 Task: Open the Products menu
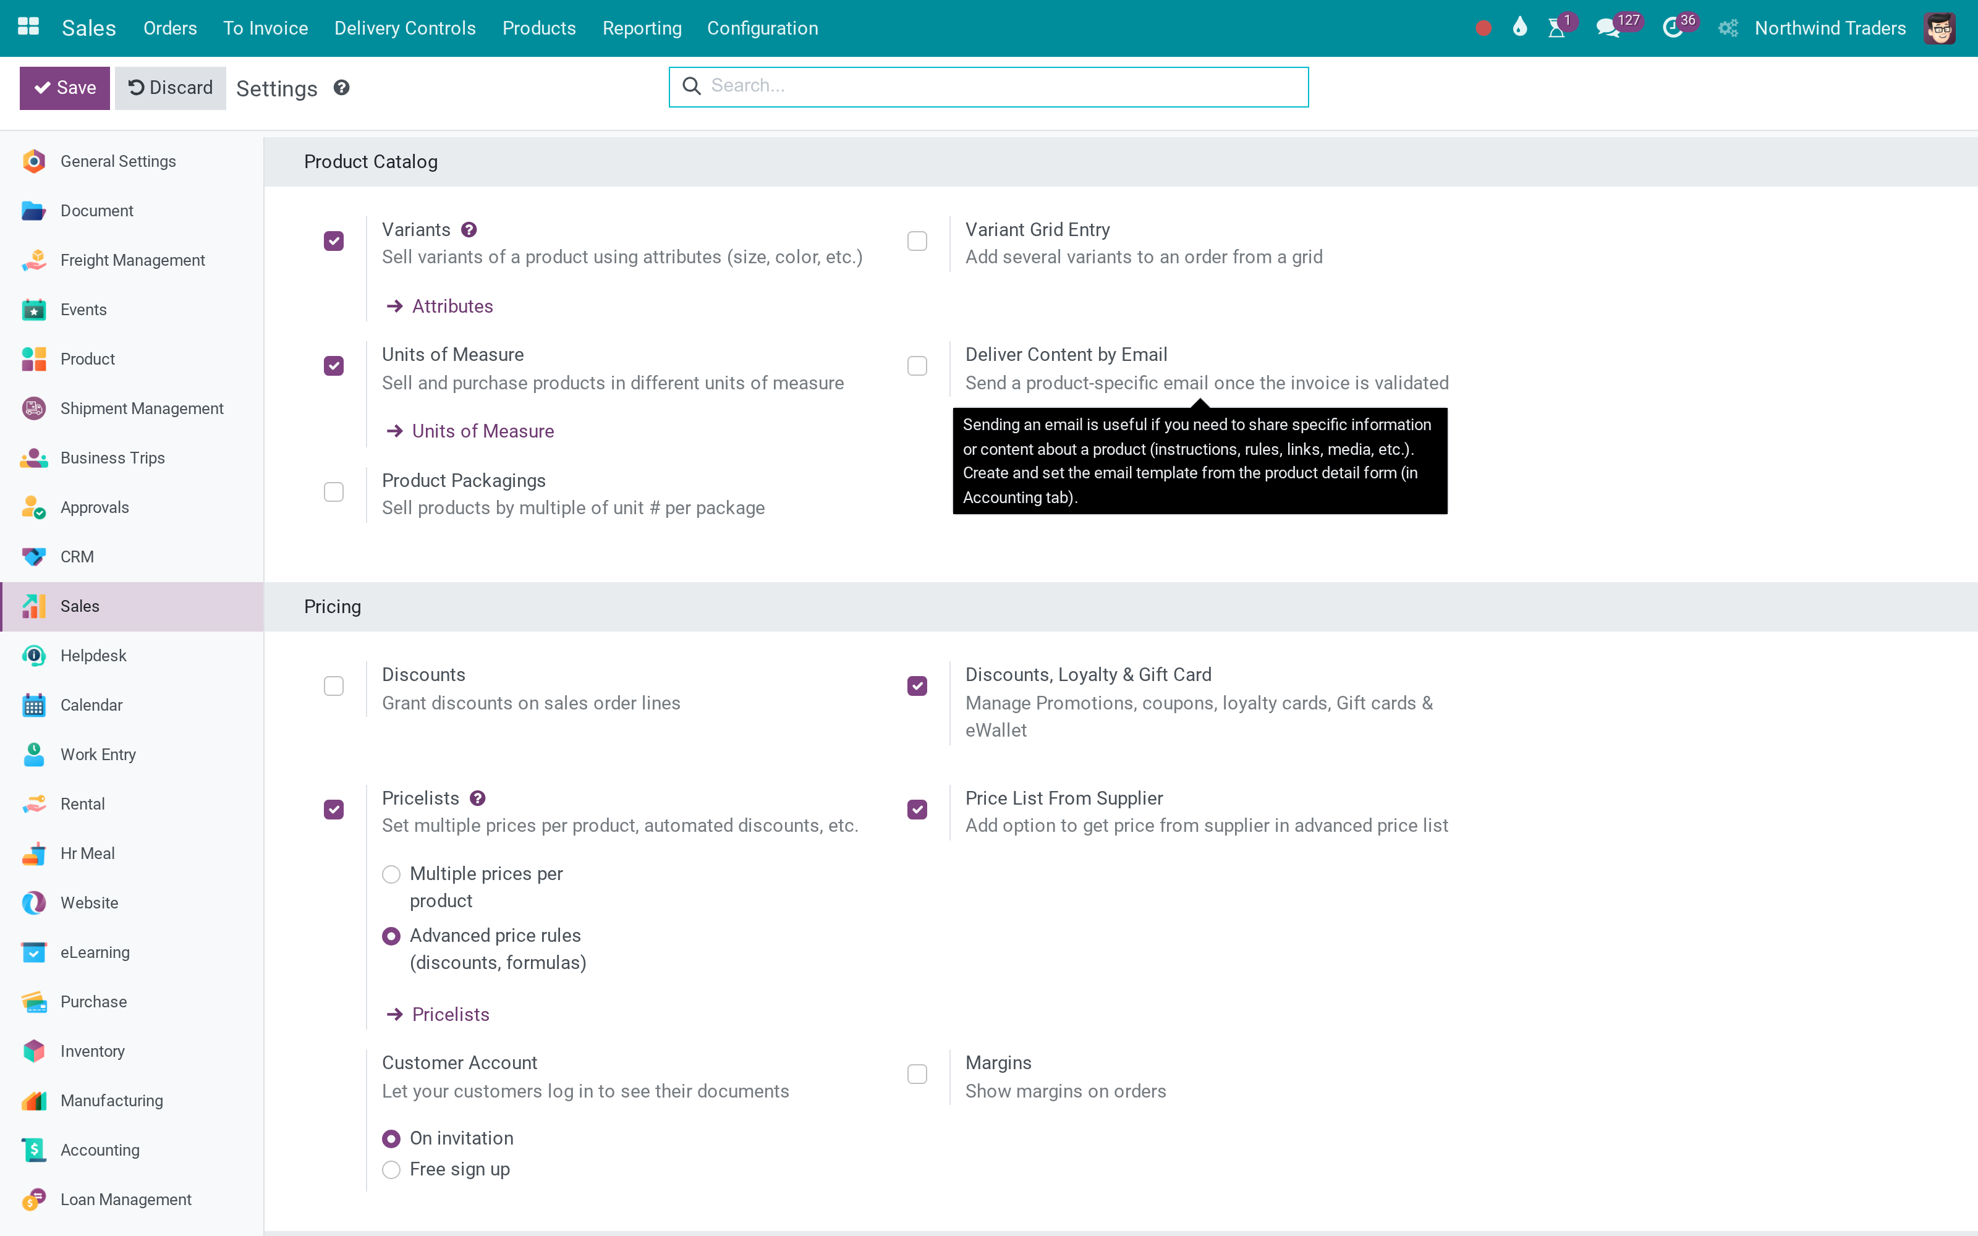[540, 28]
